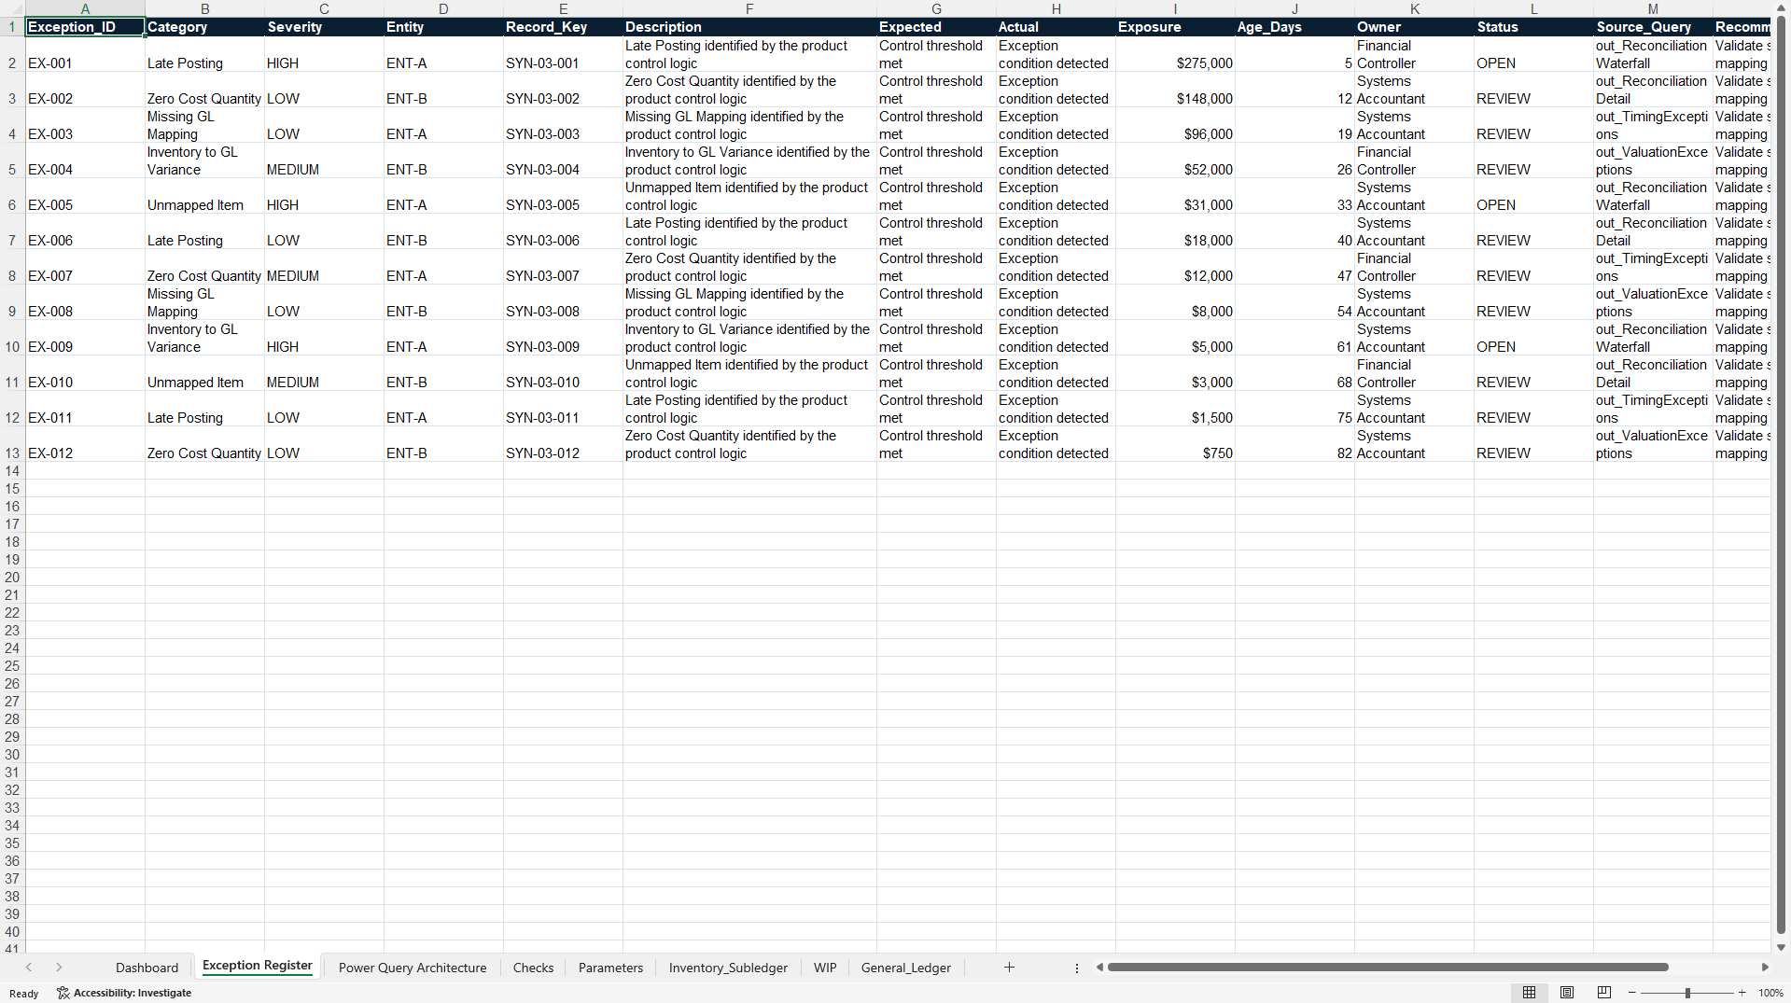The width and height of the screenshot is (1791, 1003).
Task: Select record key SYN-03-005
Action: point(563,196)
